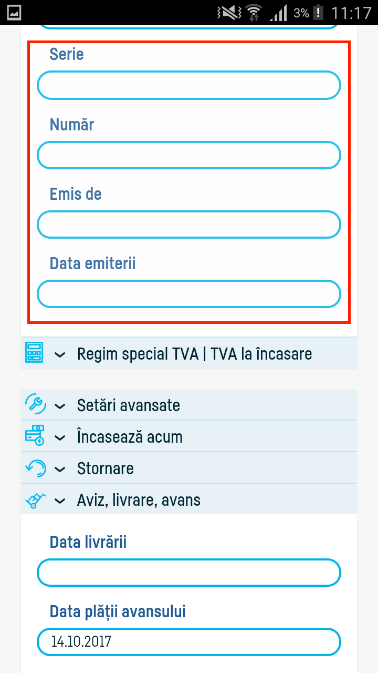Open the Data livrării field
The width and height of the screenshot is (378, 673).
189,573
